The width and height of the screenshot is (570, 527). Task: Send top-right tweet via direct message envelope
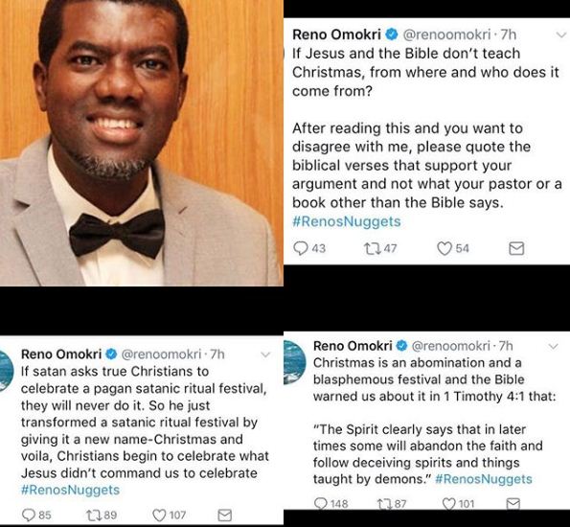coord(516,249)
